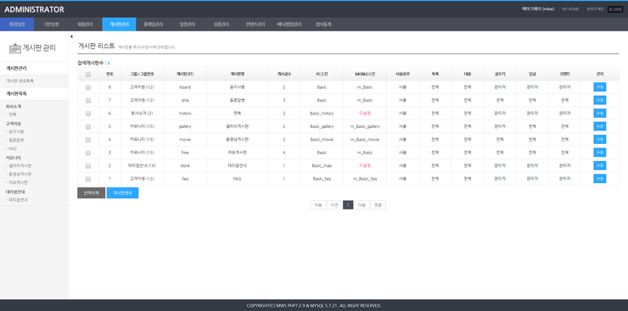The height and width of the screenshot is (311, 628).
Task: Open the 상품관리 menu tab
Action: pyautogui.click(x=221, y=25)
